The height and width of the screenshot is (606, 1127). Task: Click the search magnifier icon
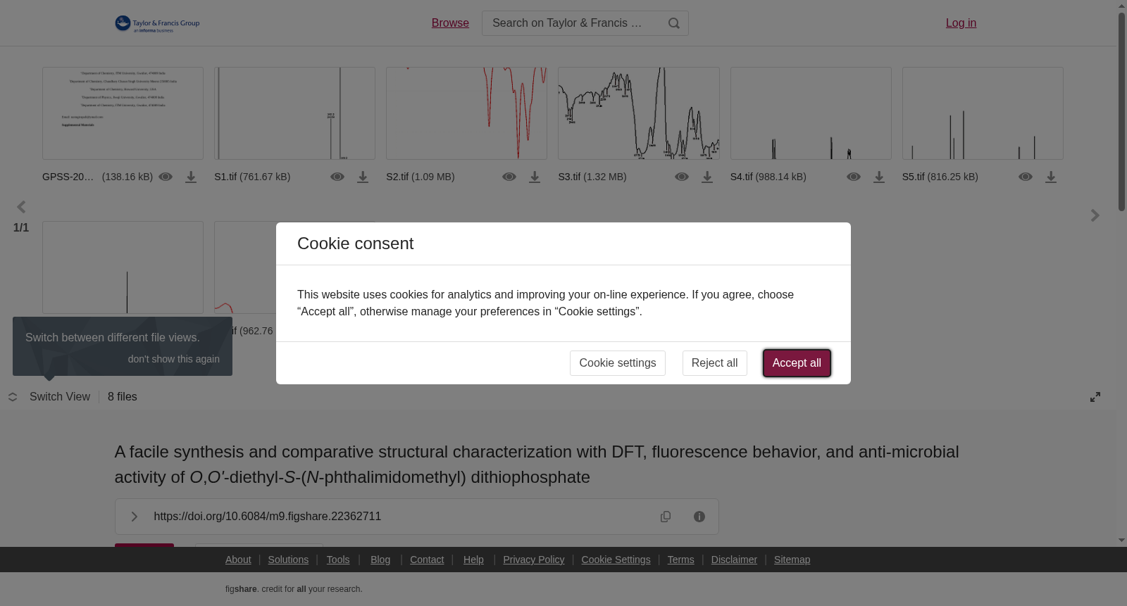674,23
